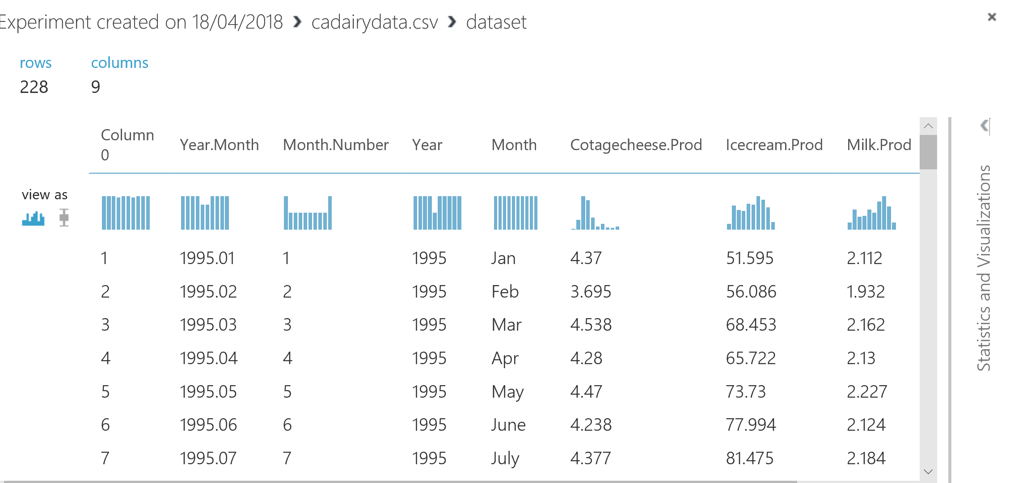Click the Cotagecheese.Prod histogram thumbnail
Screen dimensions: 1014x483
click(x=595, y=213)
